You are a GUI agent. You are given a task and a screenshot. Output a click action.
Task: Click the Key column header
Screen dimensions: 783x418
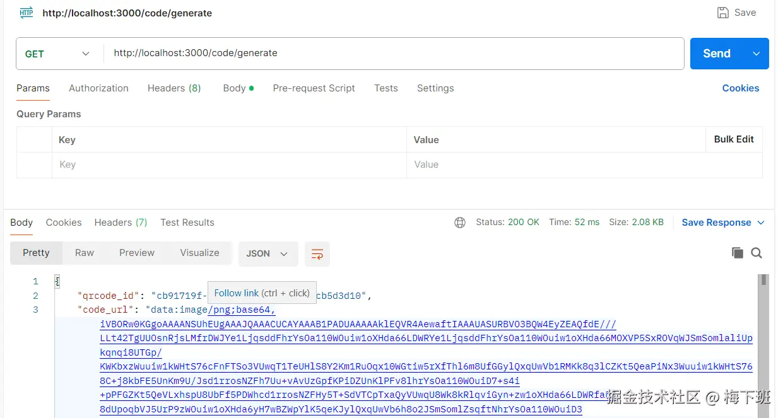[x=67, y=140]
